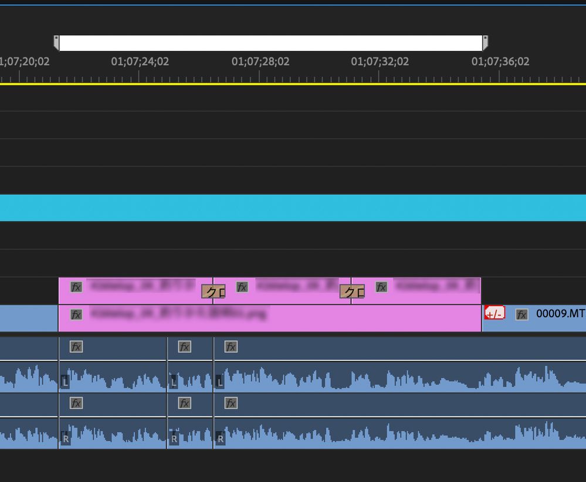Select the cyan clip spanning the timeline

coord(293,208)
